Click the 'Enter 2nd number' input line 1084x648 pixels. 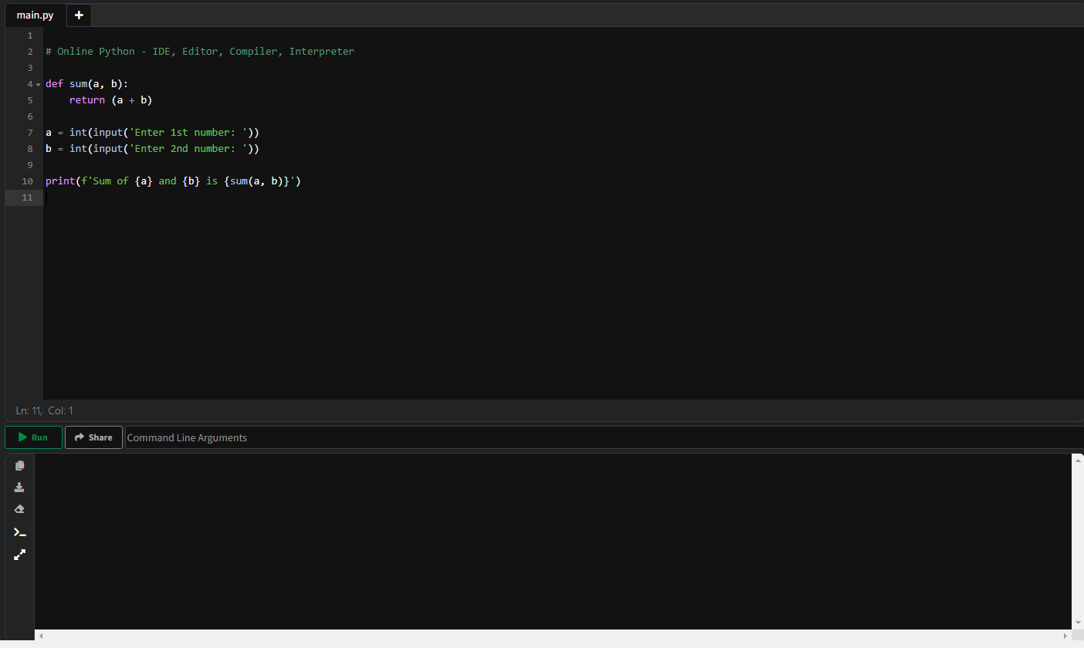(152, 149)
